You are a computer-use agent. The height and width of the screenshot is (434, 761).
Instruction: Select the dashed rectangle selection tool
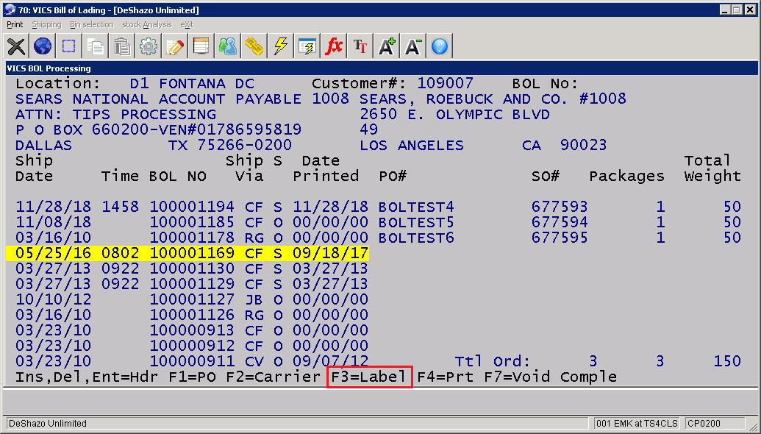pos(69,46)
